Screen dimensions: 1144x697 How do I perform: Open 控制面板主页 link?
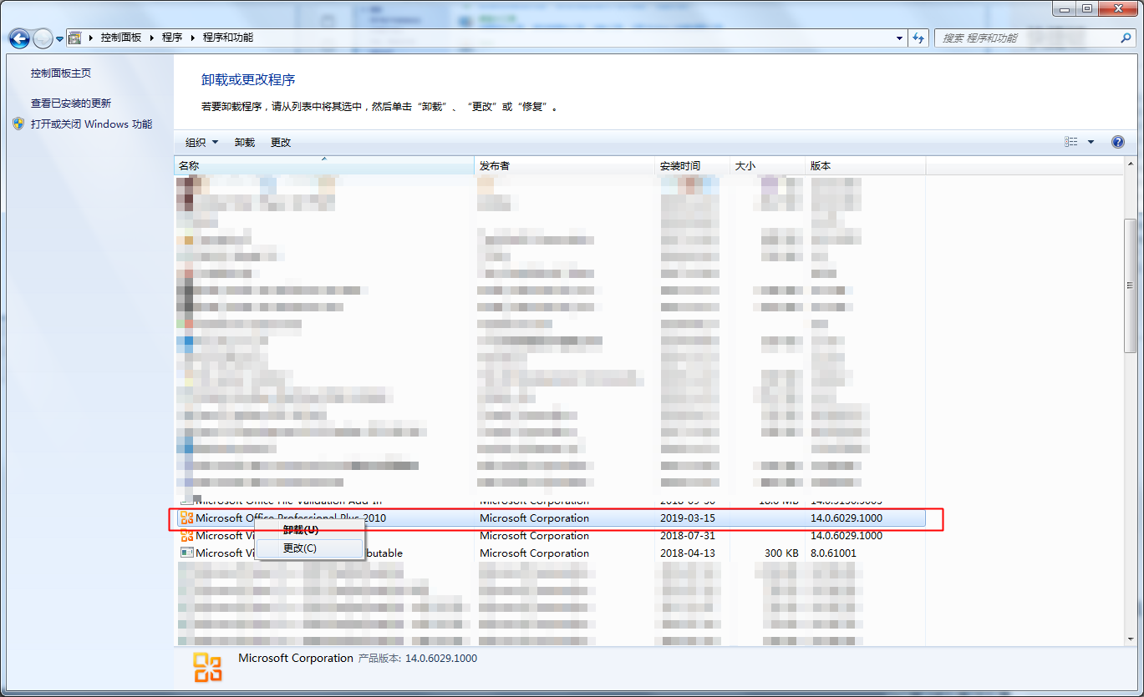tap(61, 73)
